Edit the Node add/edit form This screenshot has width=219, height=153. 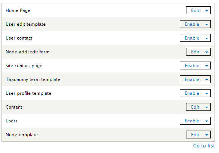pos(195,52)
